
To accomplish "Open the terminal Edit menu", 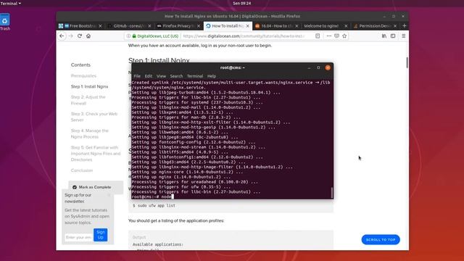I will (148, 76).
